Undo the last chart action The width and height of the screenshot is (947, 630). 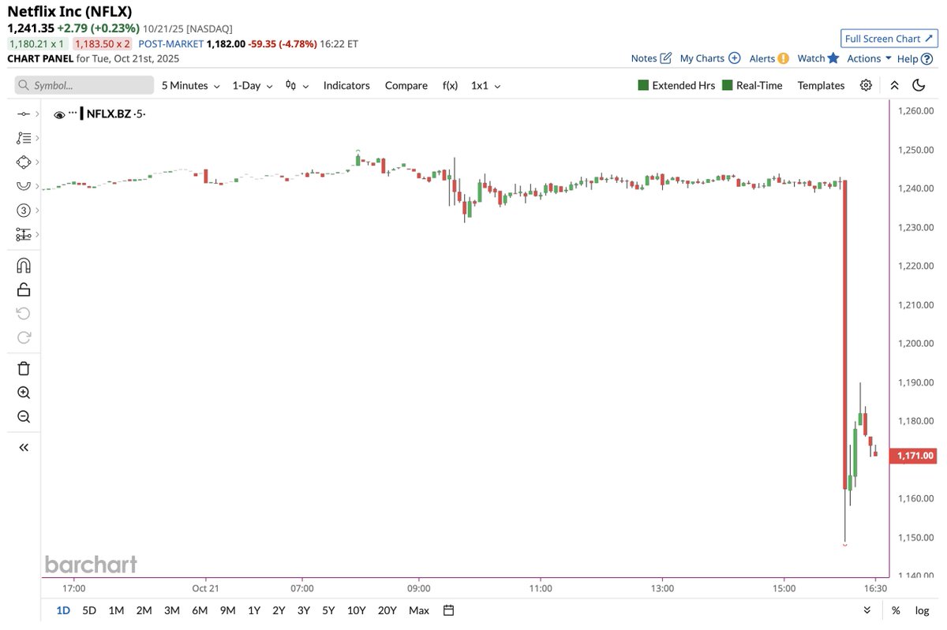coord(24,313)
